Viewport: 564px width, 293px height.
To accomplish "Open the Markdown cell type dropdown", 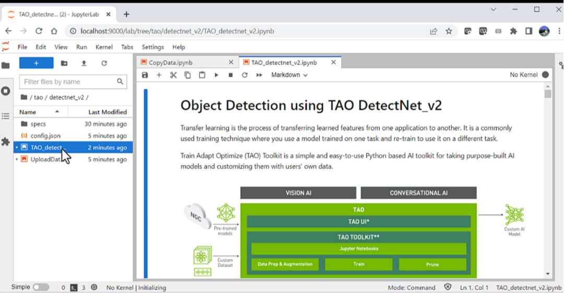I will (x=289, y=75).
